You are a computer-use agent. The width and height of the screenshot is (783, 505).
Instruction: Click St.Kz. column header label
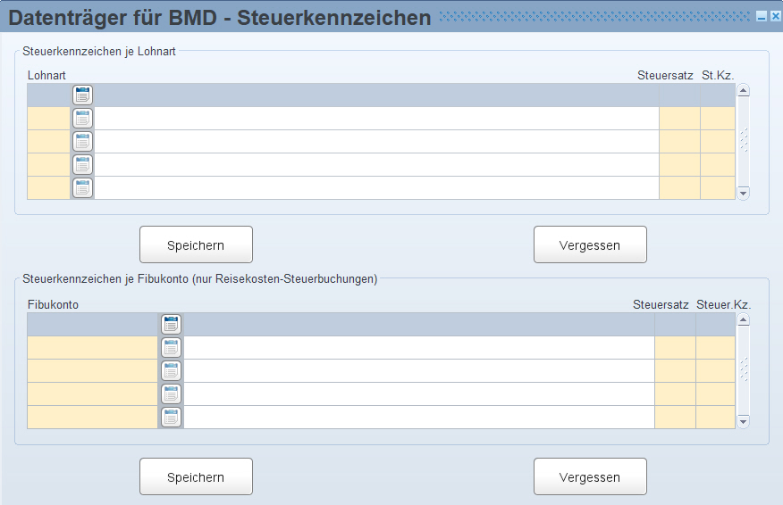(718, 75)
